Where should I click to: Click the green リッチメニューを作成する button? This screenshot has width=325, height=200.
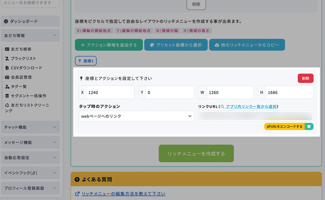196,154
